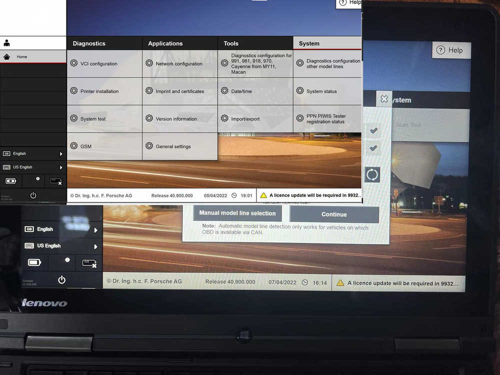Toggle the second checkmark in dialog

coord(373,148)
